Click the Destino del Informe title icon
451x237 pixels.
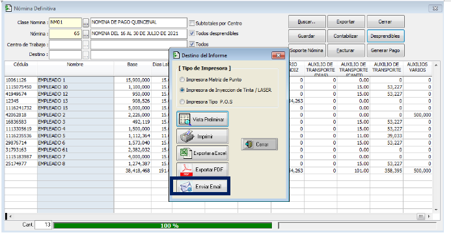[176, 55]
